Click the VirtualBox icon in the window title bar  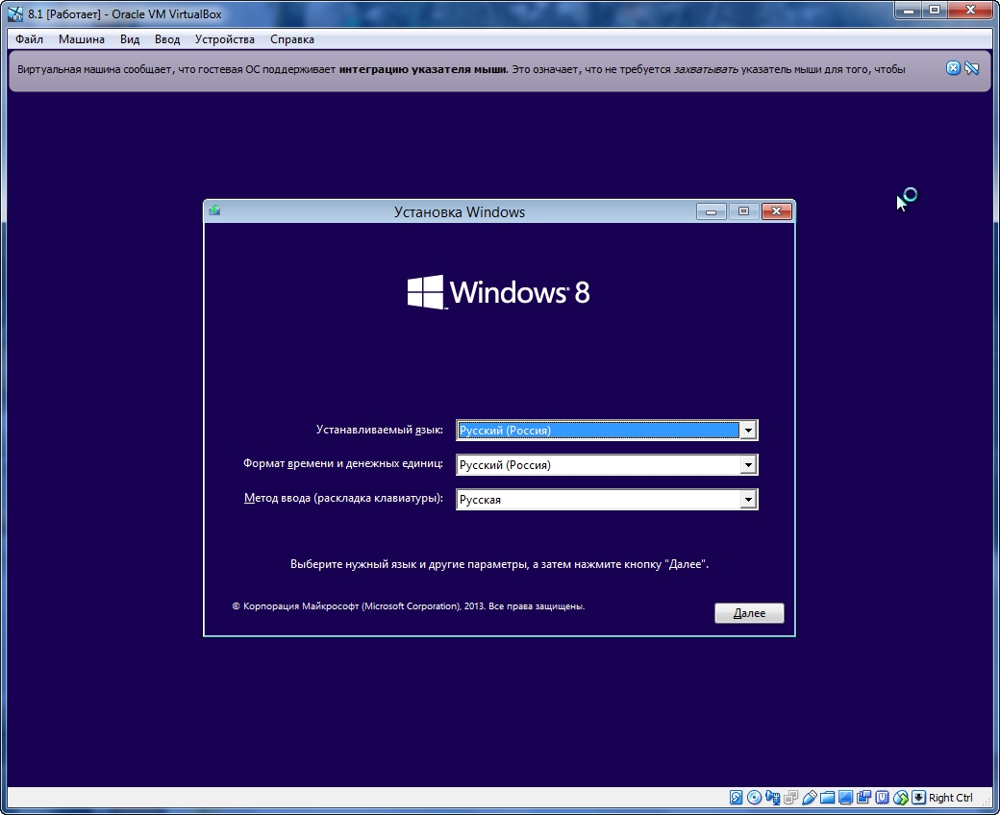click(15, 13)
